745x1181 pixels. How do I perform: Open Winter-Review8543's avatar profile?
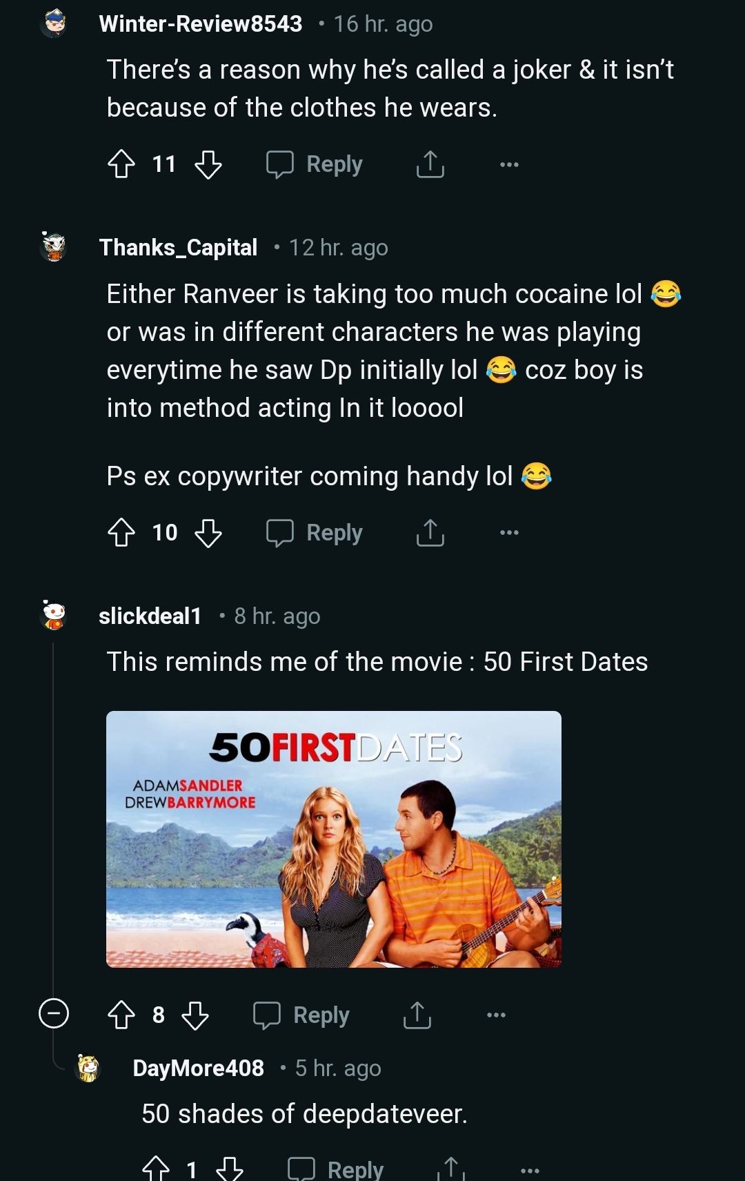click(54, 23)
